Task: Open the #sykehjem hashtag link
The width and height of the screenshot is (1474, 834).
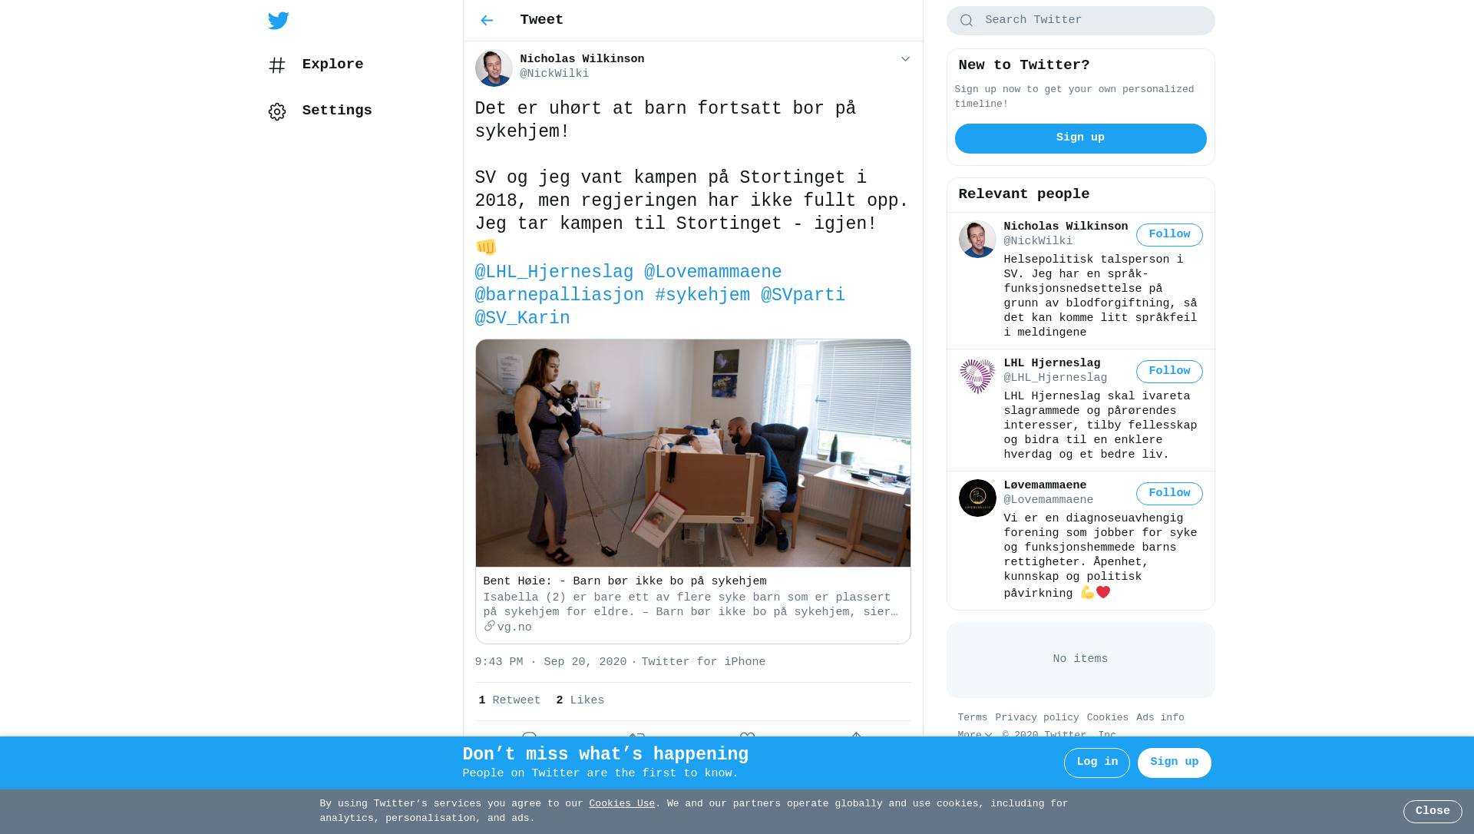Action: pos(702,296)
